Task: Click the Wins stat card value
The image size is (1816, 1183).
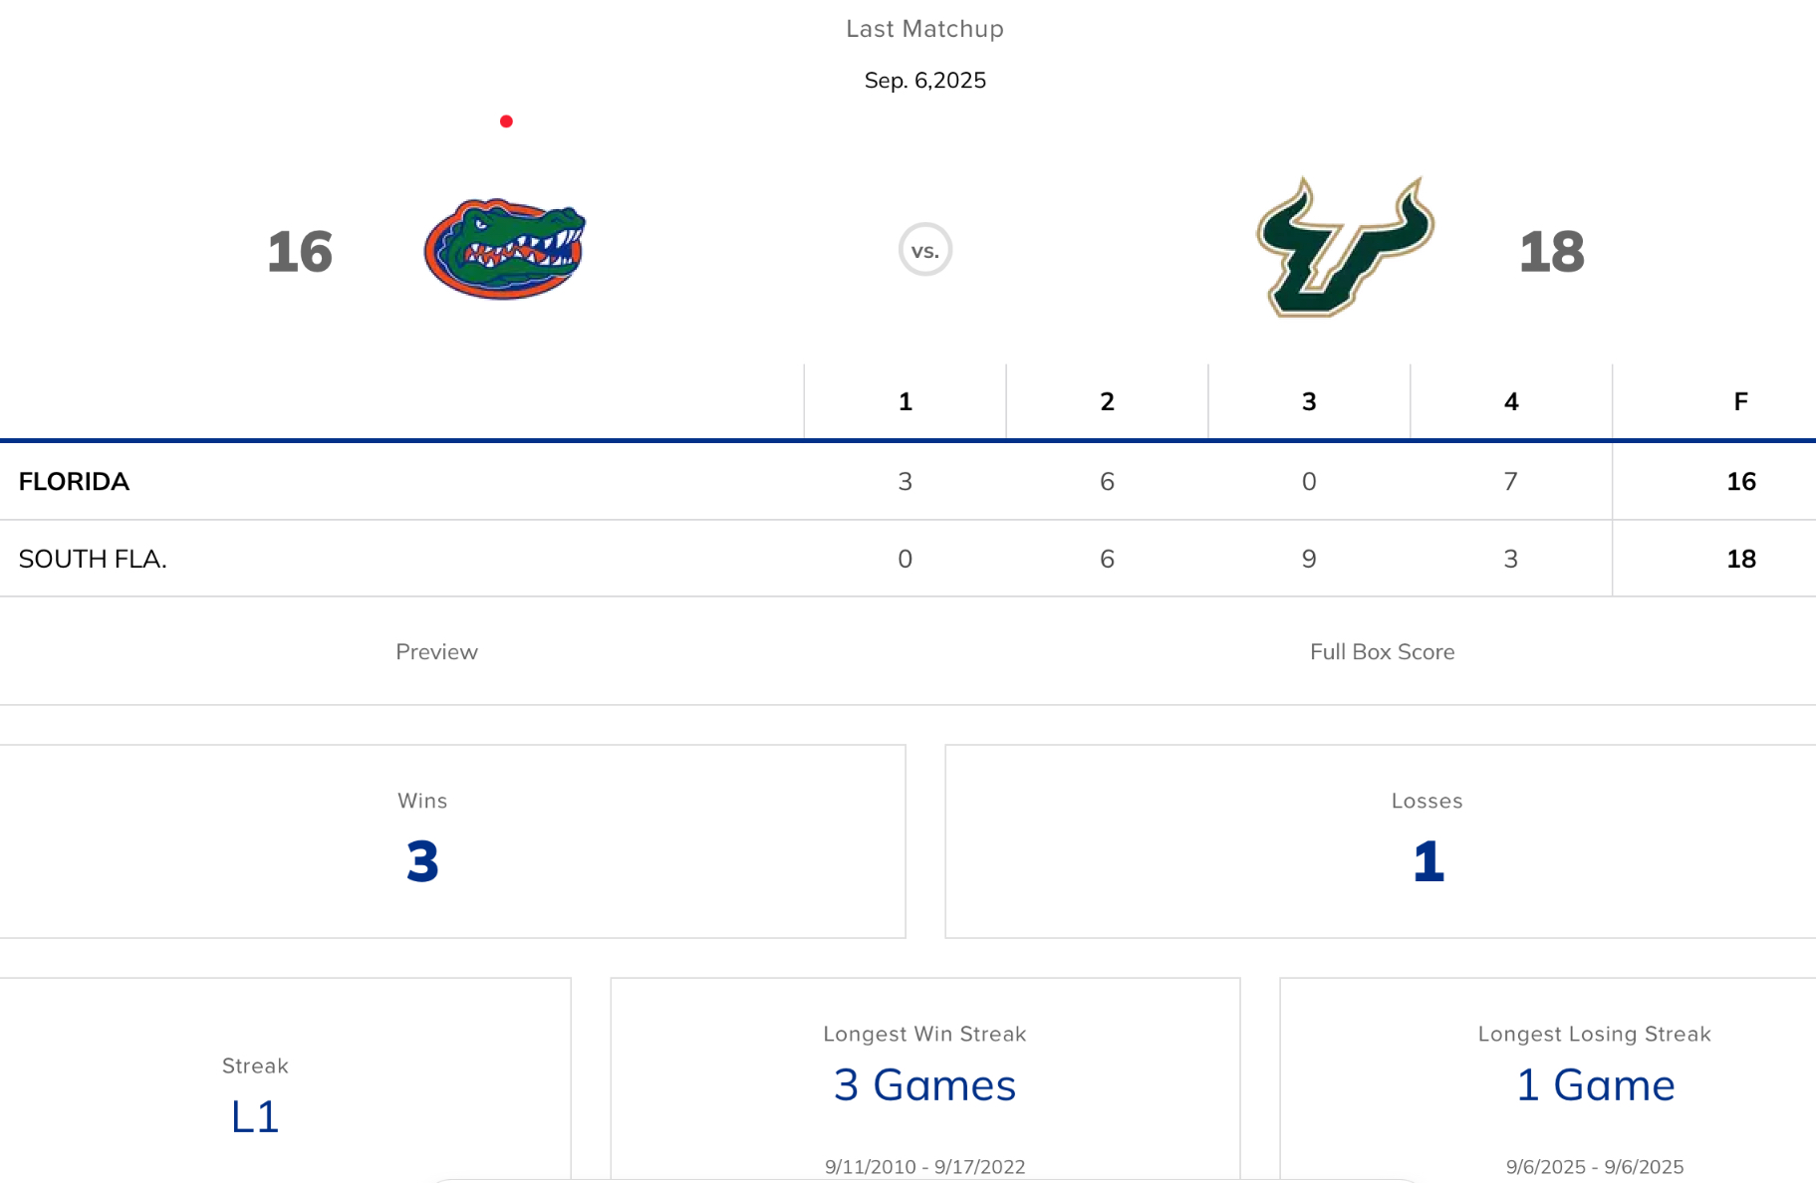Action: click(x=422, y=861)
